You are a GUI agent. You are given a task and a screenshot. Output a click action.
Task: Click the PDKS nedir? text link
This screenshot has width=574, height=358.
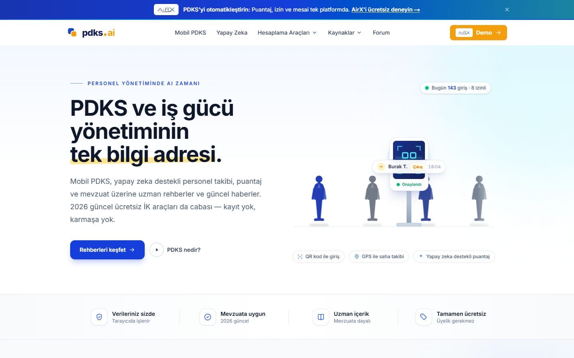184,250
